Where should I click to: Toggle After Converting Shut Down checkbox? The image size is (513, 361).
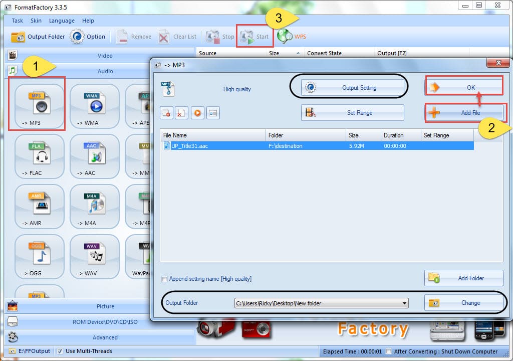[x=388, y=351]
